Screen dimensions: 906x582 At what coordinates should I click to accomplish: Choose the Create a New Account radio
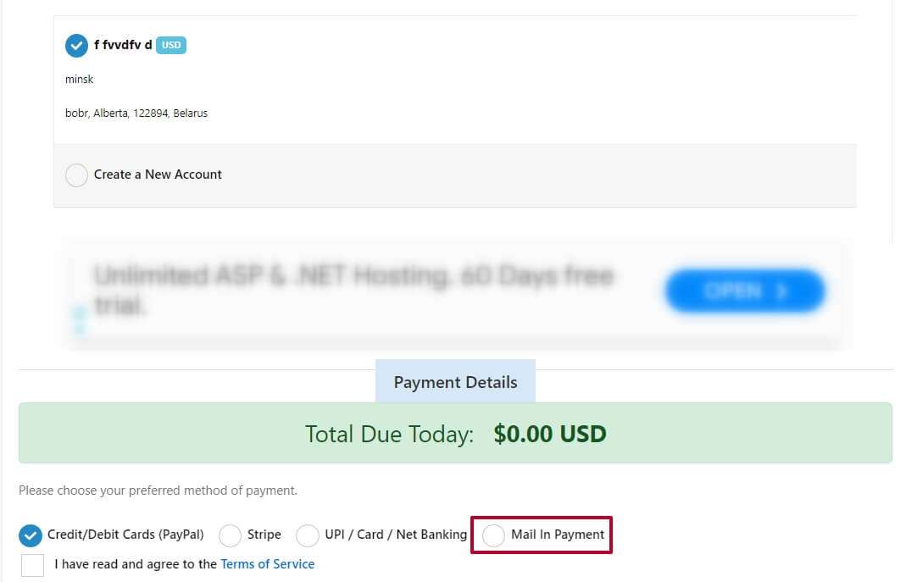pyautogui.click(x=76, y=175)
